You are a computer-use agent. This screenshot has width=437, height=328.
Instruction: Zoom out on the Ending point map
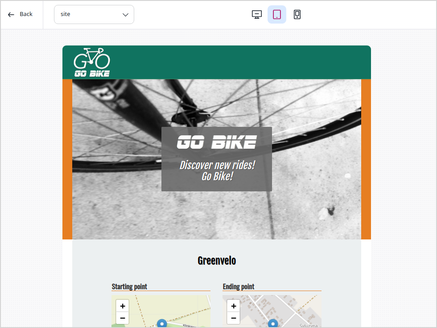pos(233,318)
